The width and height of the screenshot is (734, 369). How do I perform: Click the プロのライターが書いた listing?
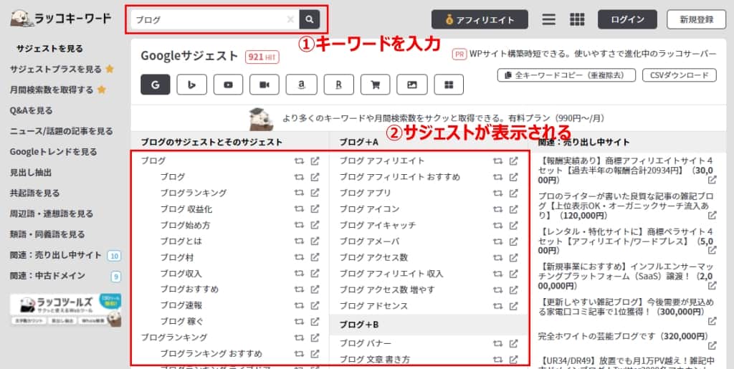click(x=627, y=206)
